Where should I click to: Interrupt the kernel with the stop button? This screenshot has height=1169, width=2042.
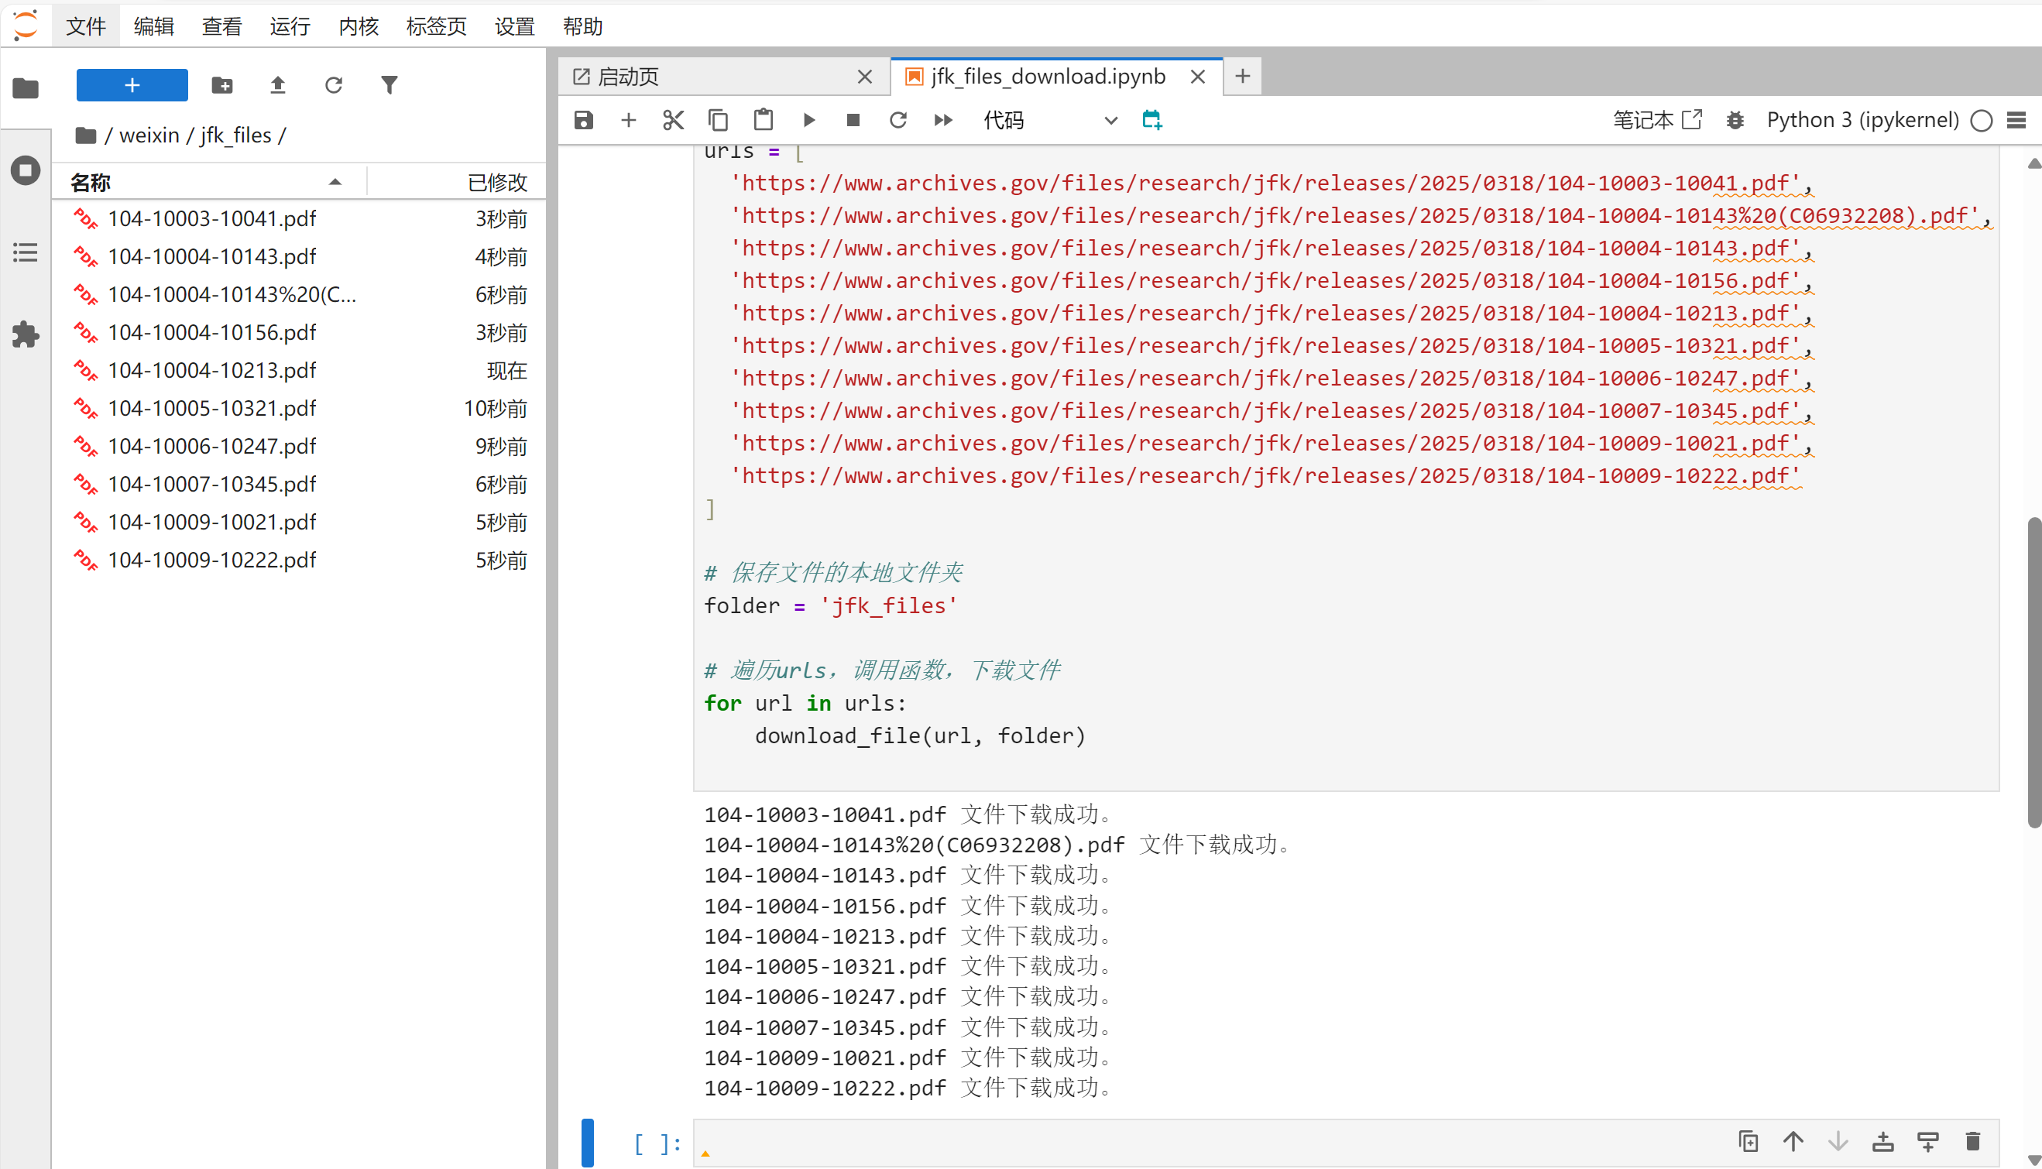coord(853,121)
